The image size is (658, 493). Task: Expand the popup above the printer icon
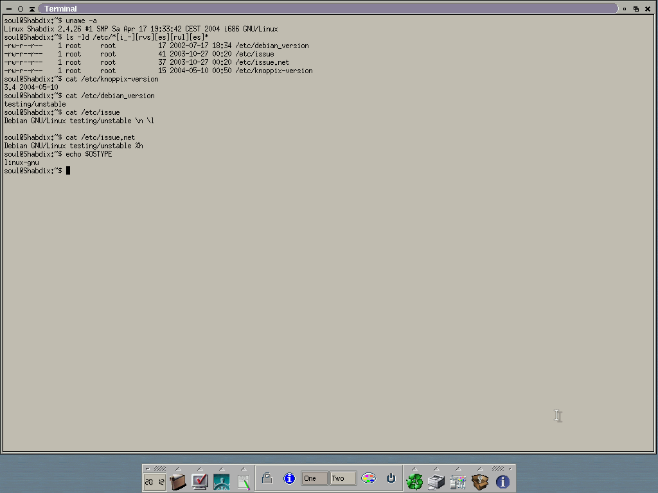(436, 469)
